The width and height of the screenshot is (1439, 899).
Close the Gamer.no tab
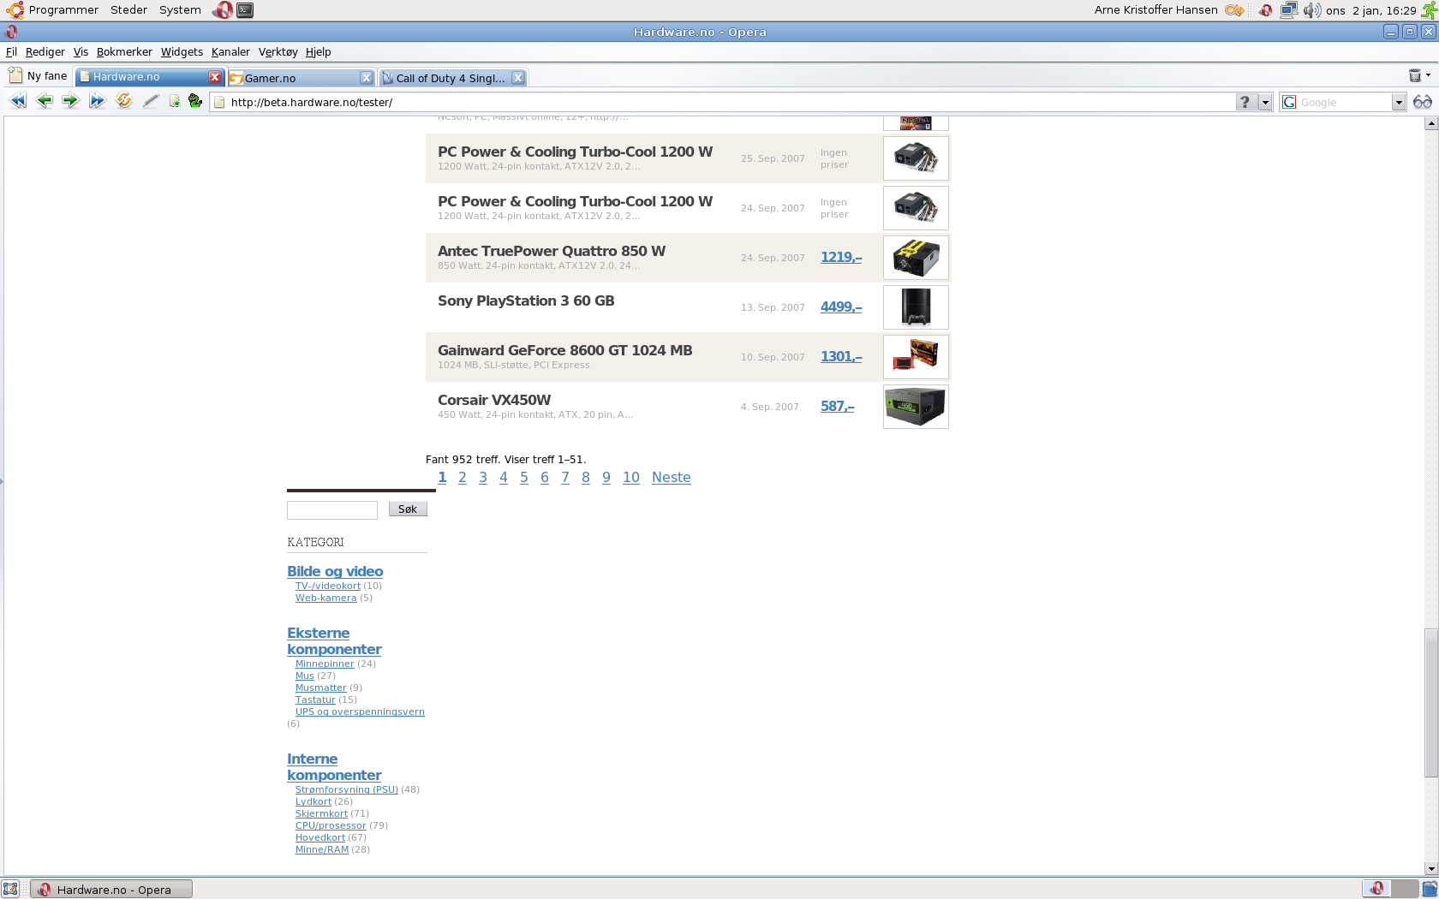tap(366, 78)
